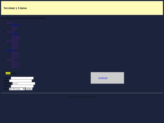Open the pagina 14 link
This screenshot has width=164, height=123.
point(15,64)
